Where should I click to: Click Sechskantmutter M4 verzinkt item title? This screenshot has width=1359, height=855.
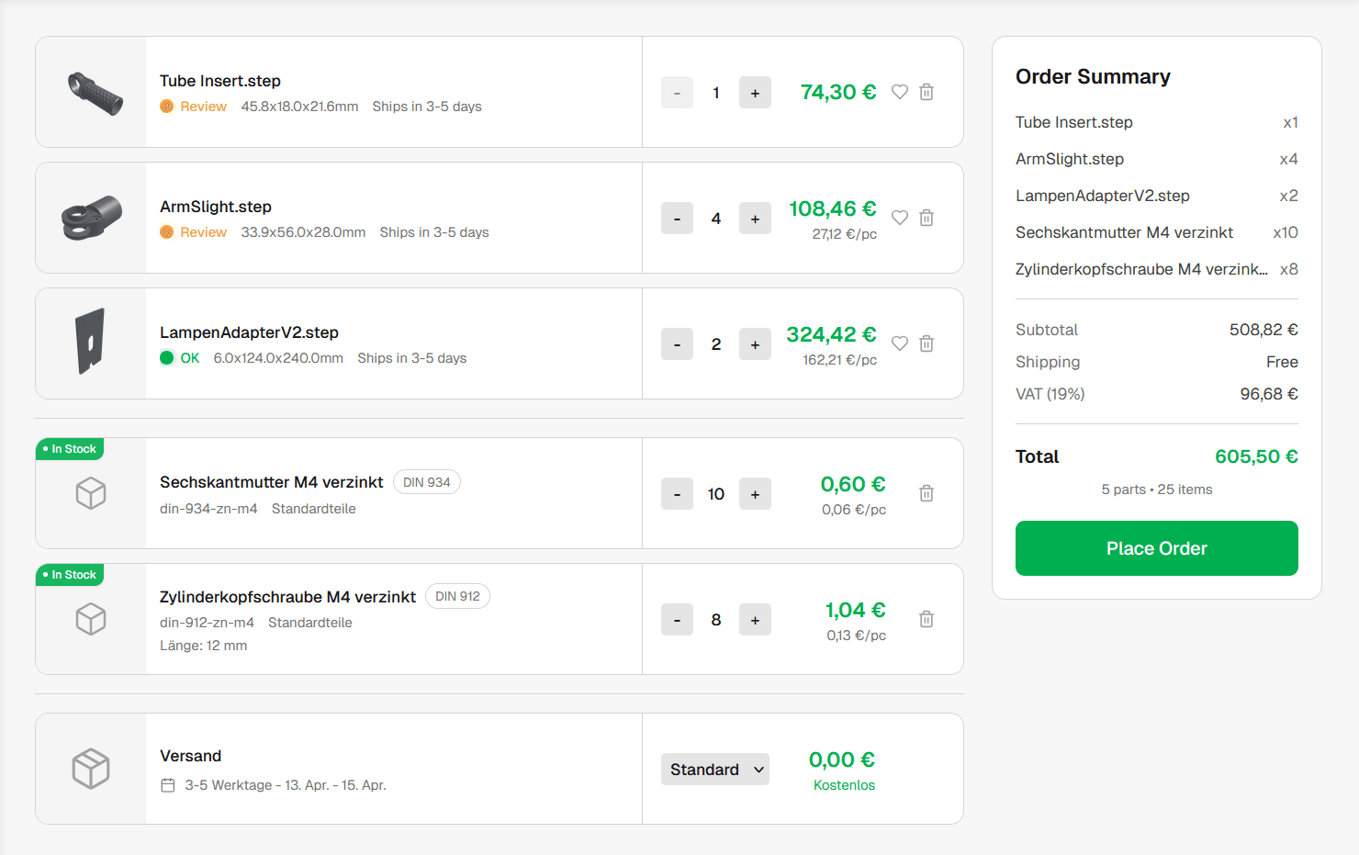click(x=272, y=482)
